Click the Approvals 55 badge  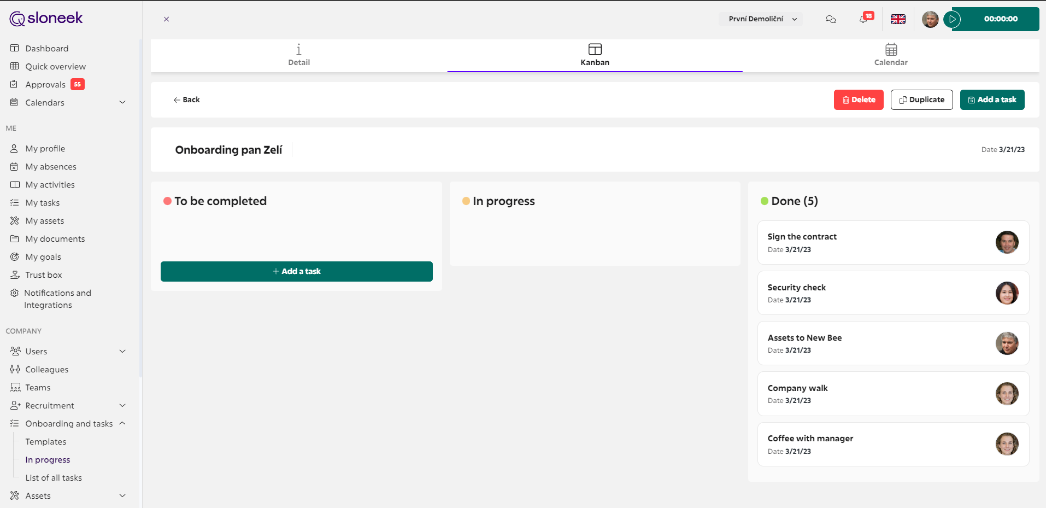click(78, 84)
